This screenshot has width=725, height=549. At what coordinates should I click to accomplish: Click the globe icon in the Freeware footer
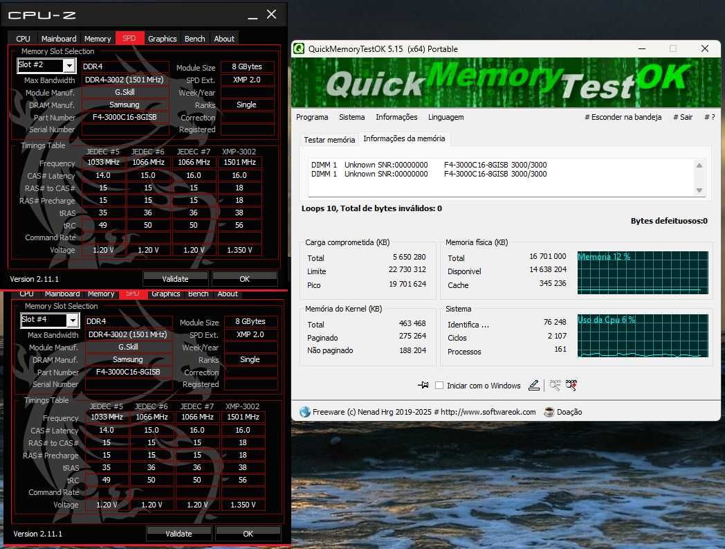pyautogui.click(x=304, y=412)
